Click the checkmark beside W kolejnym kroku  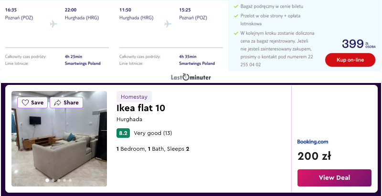pos(236,33)
